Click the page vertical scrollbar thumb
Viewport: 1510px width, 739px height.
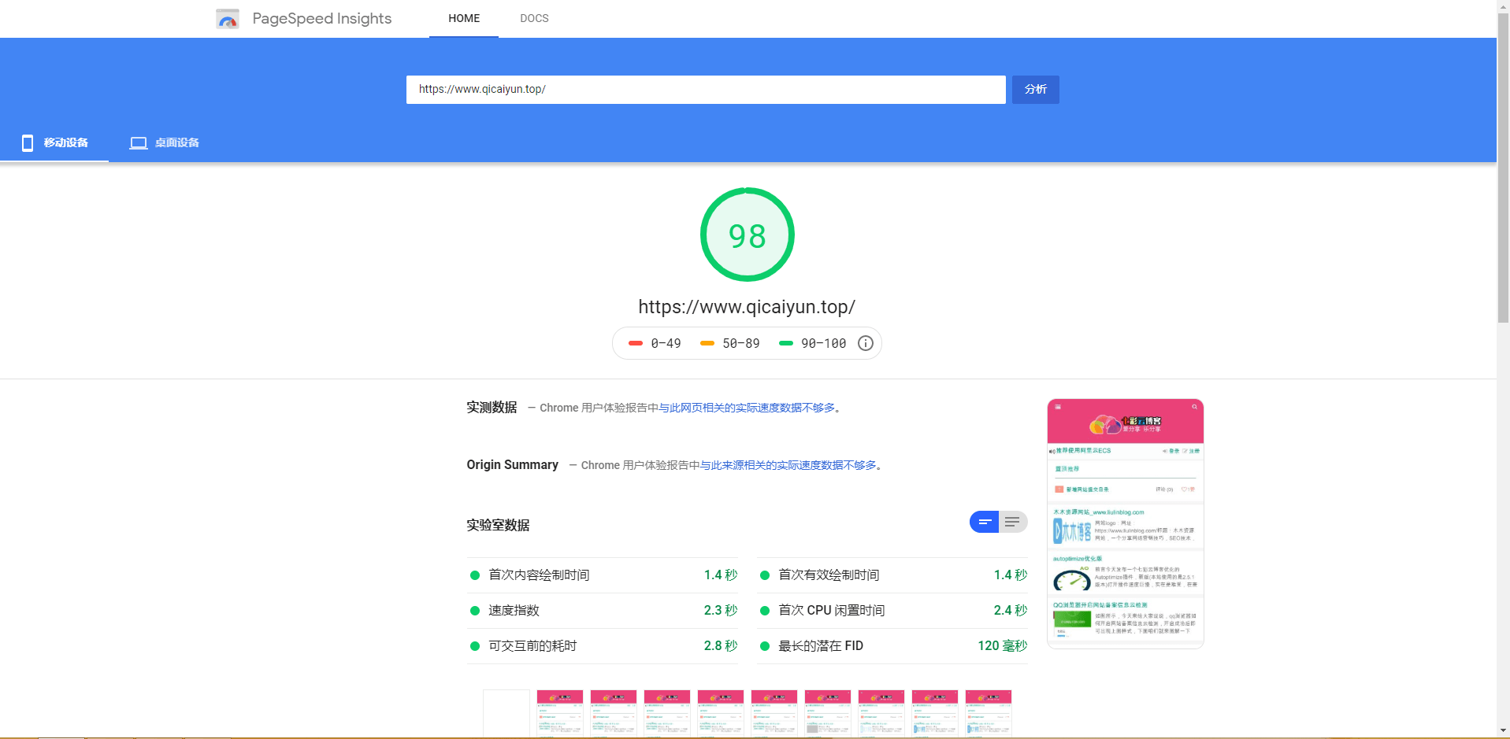tap(1503, 165)
